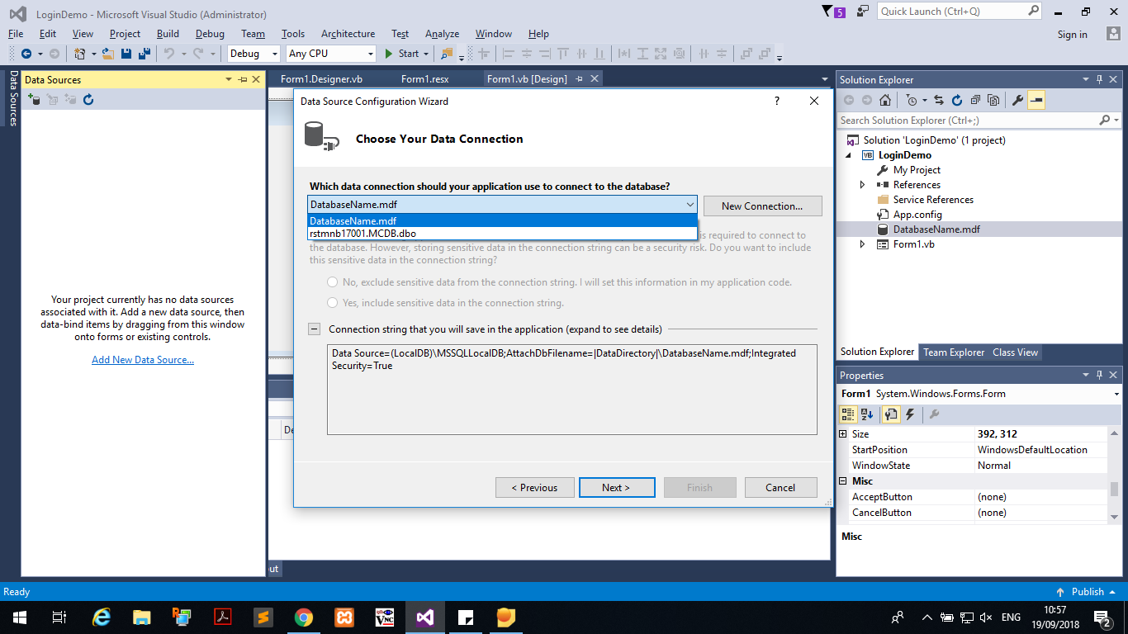Open Properties object selector dropdown
Screen dimensions: 1128x634
coord(1116,395)
